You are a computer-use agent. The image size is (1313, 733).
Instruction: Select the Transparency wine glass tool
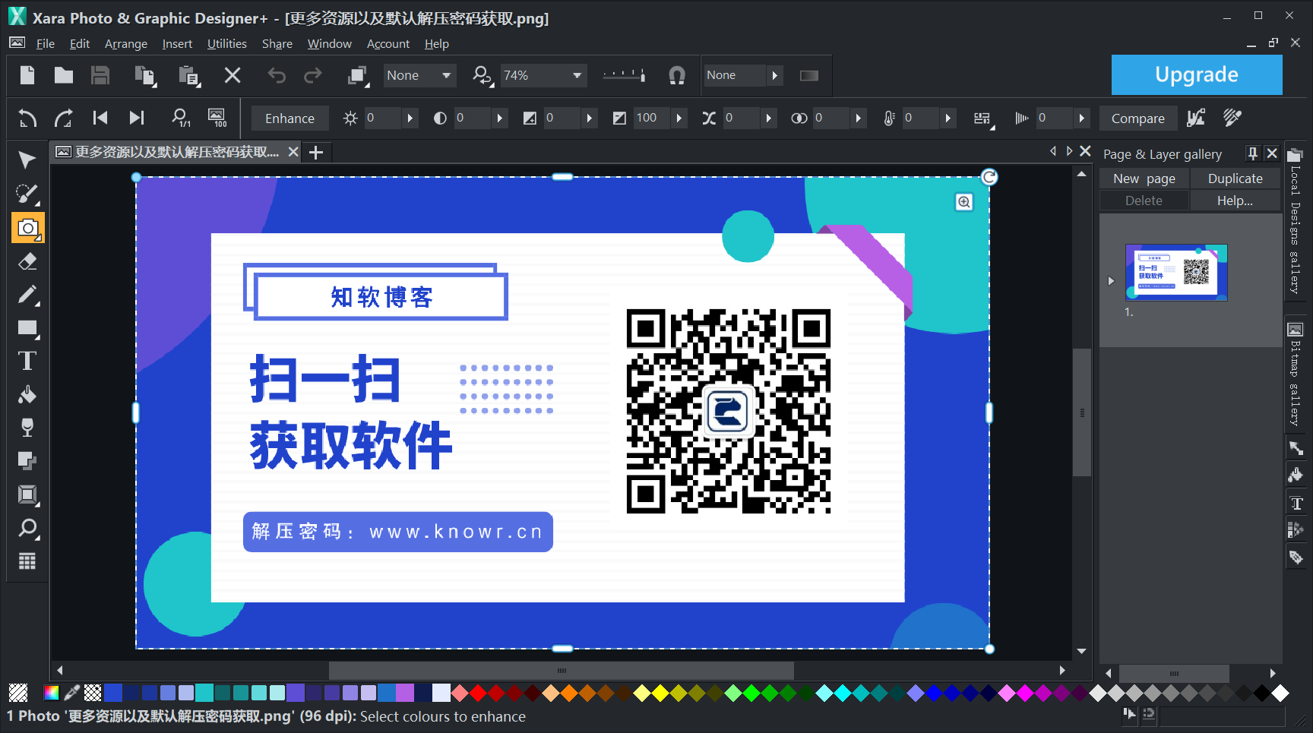27,428
